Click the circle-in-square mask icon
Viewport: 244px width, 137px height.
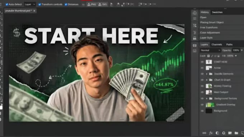coord(224,133)
